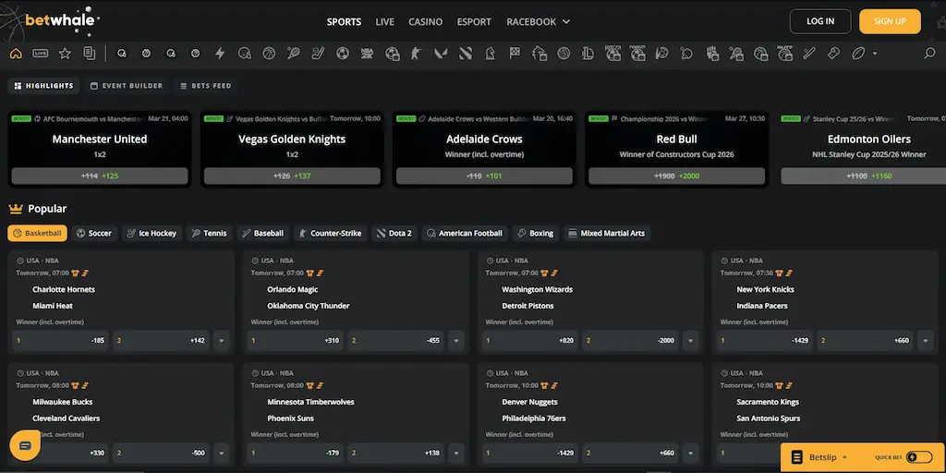
Task: Select the checkered racing flag icon
Action: [x=515, y=53]
